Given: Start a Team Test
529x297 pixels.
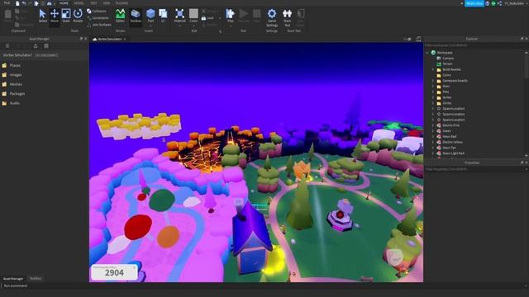Looking at the screenshot, I should [287, 17].
